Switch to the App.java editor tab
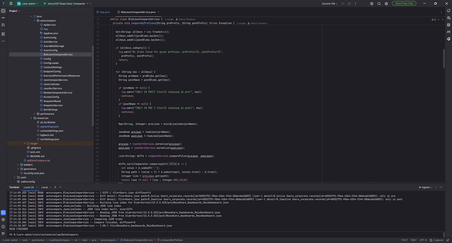Image resolution: width=452 pixels, height=243 pixels. click(103, 12)
